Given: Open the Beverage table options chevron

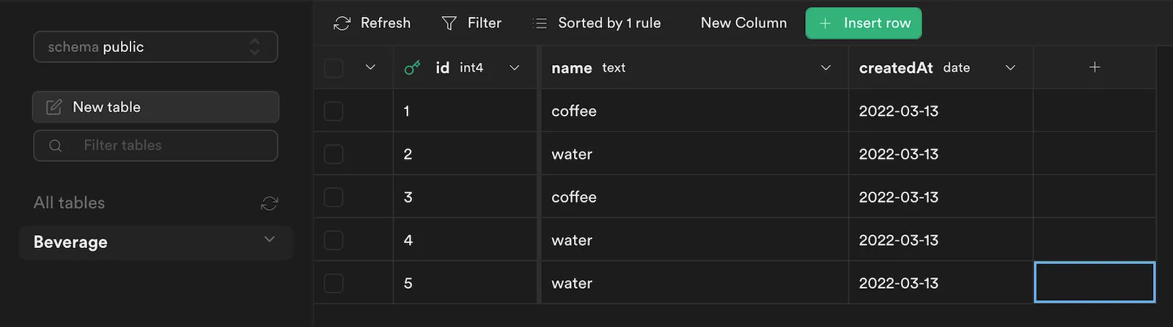Looking at the screenshot, I should coord(269,239).
